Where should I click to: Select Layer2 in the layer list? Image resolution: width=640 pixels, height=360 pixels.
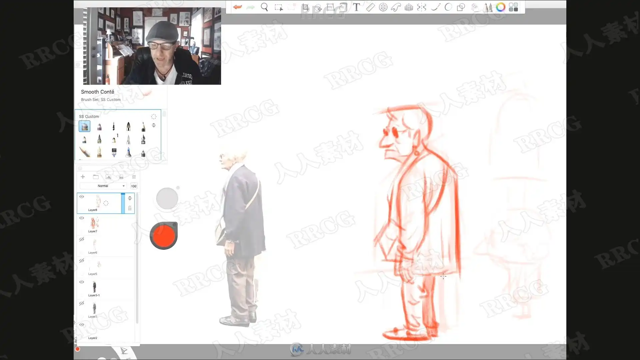[x=100, y=332]
